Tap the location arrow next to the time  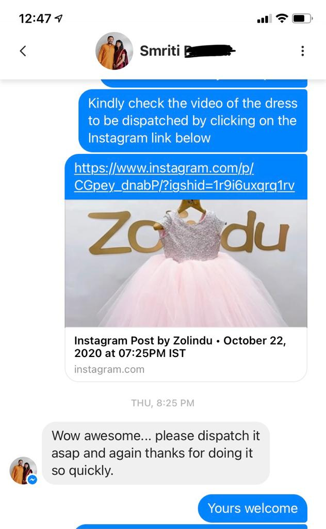[59, 18]
